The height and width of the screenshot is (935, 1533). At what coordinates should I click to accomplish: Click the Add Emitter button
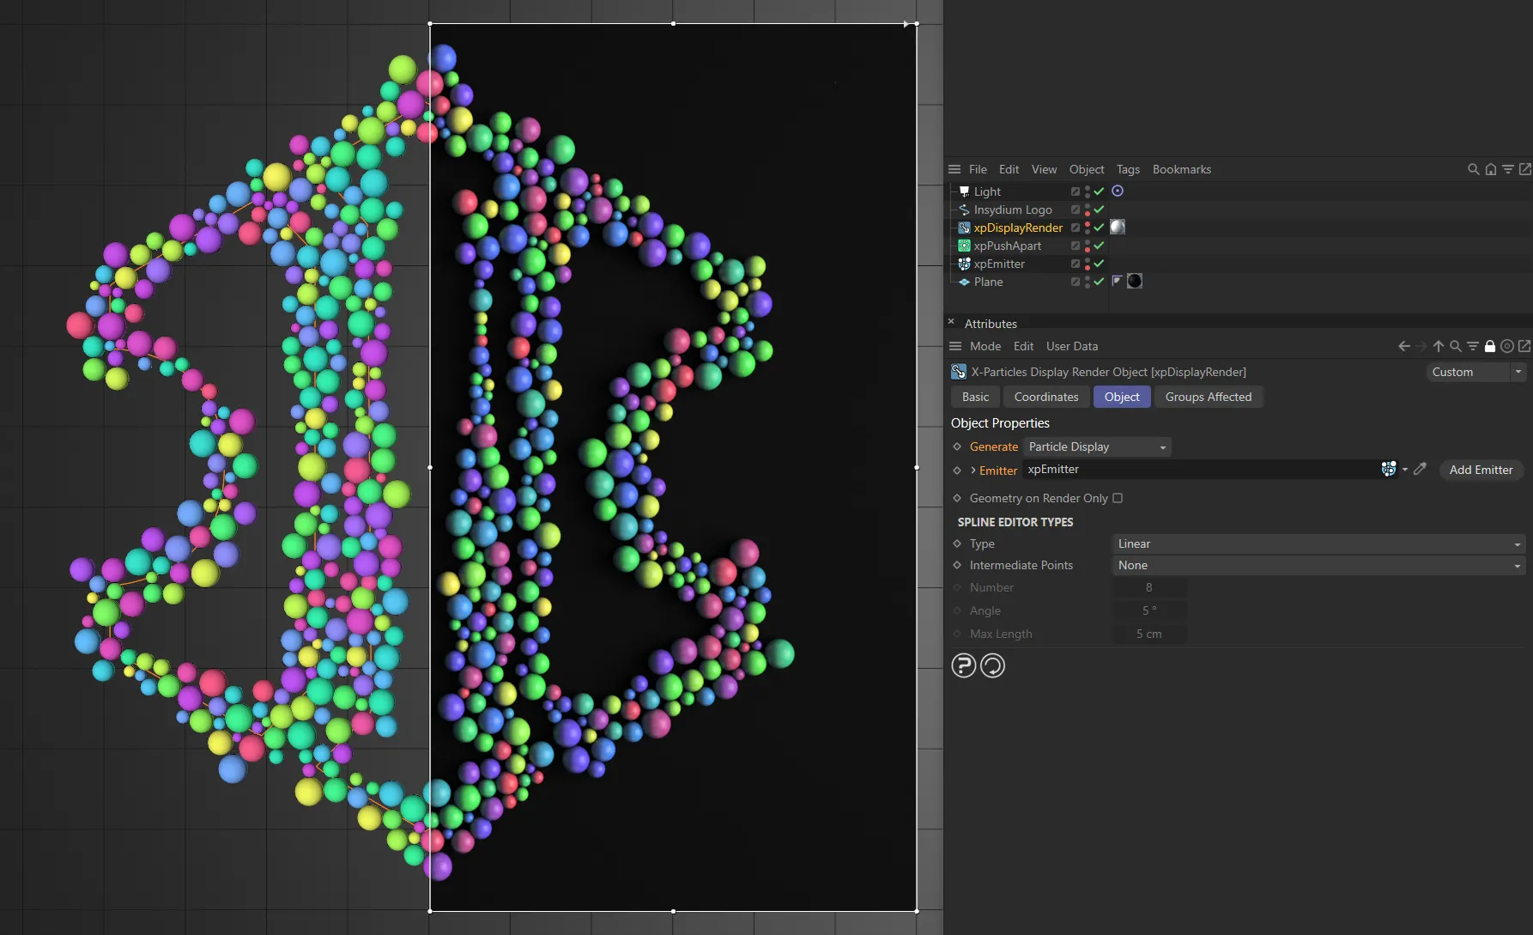(1481, 470)
